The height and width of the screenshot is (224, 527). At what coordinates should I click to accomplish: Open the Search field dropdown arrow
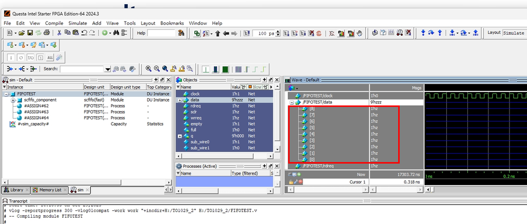tap(108, 69)
